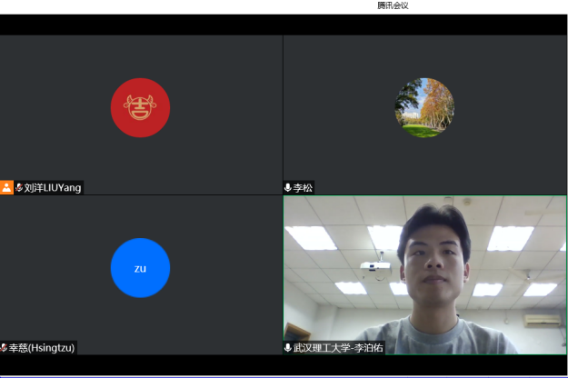
Task: Click the microphone icon next to 李松
Action: tap(288, 188)
